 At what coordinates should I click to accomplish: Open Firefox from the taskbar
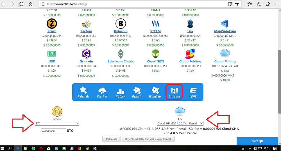[80, 148]
